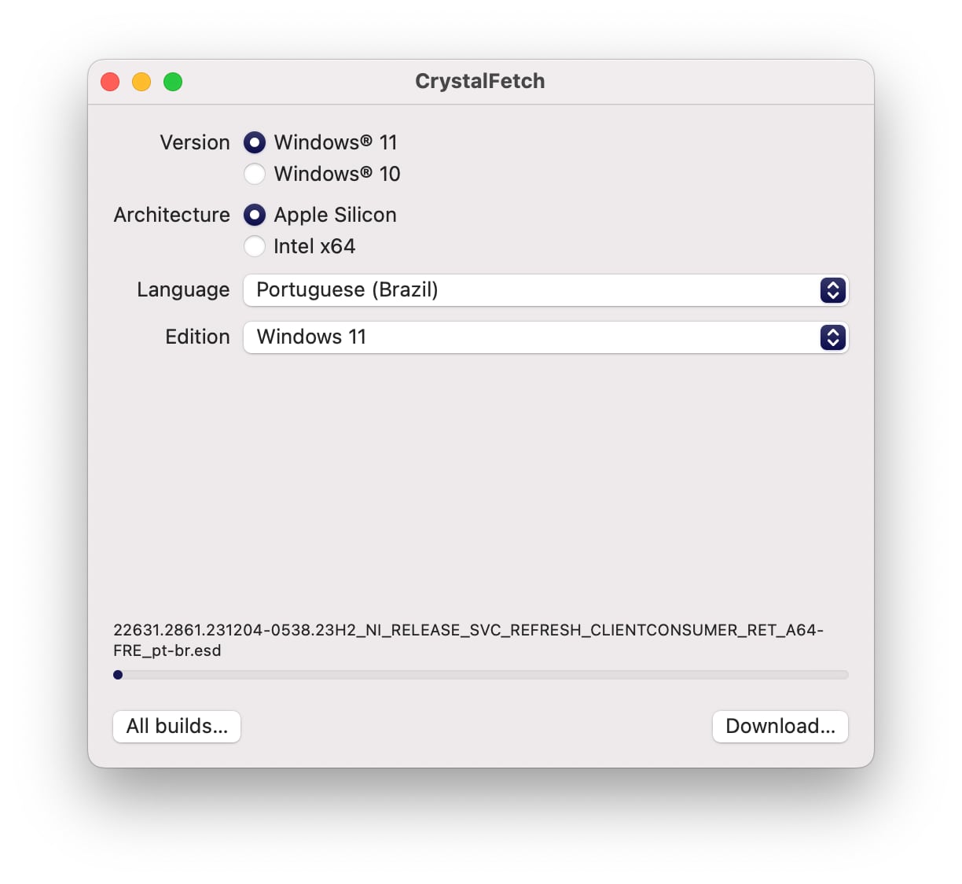Click the CrystalFetch window title

[479, 81]
